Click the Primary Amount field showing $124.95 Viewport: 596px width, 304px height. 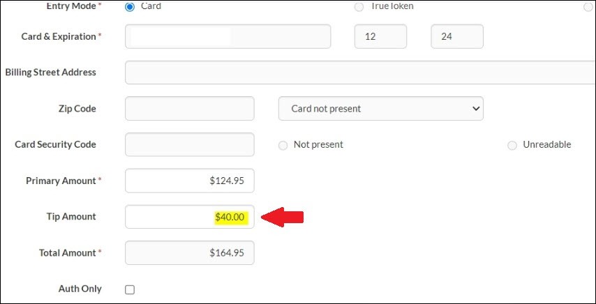click(189, 181)
